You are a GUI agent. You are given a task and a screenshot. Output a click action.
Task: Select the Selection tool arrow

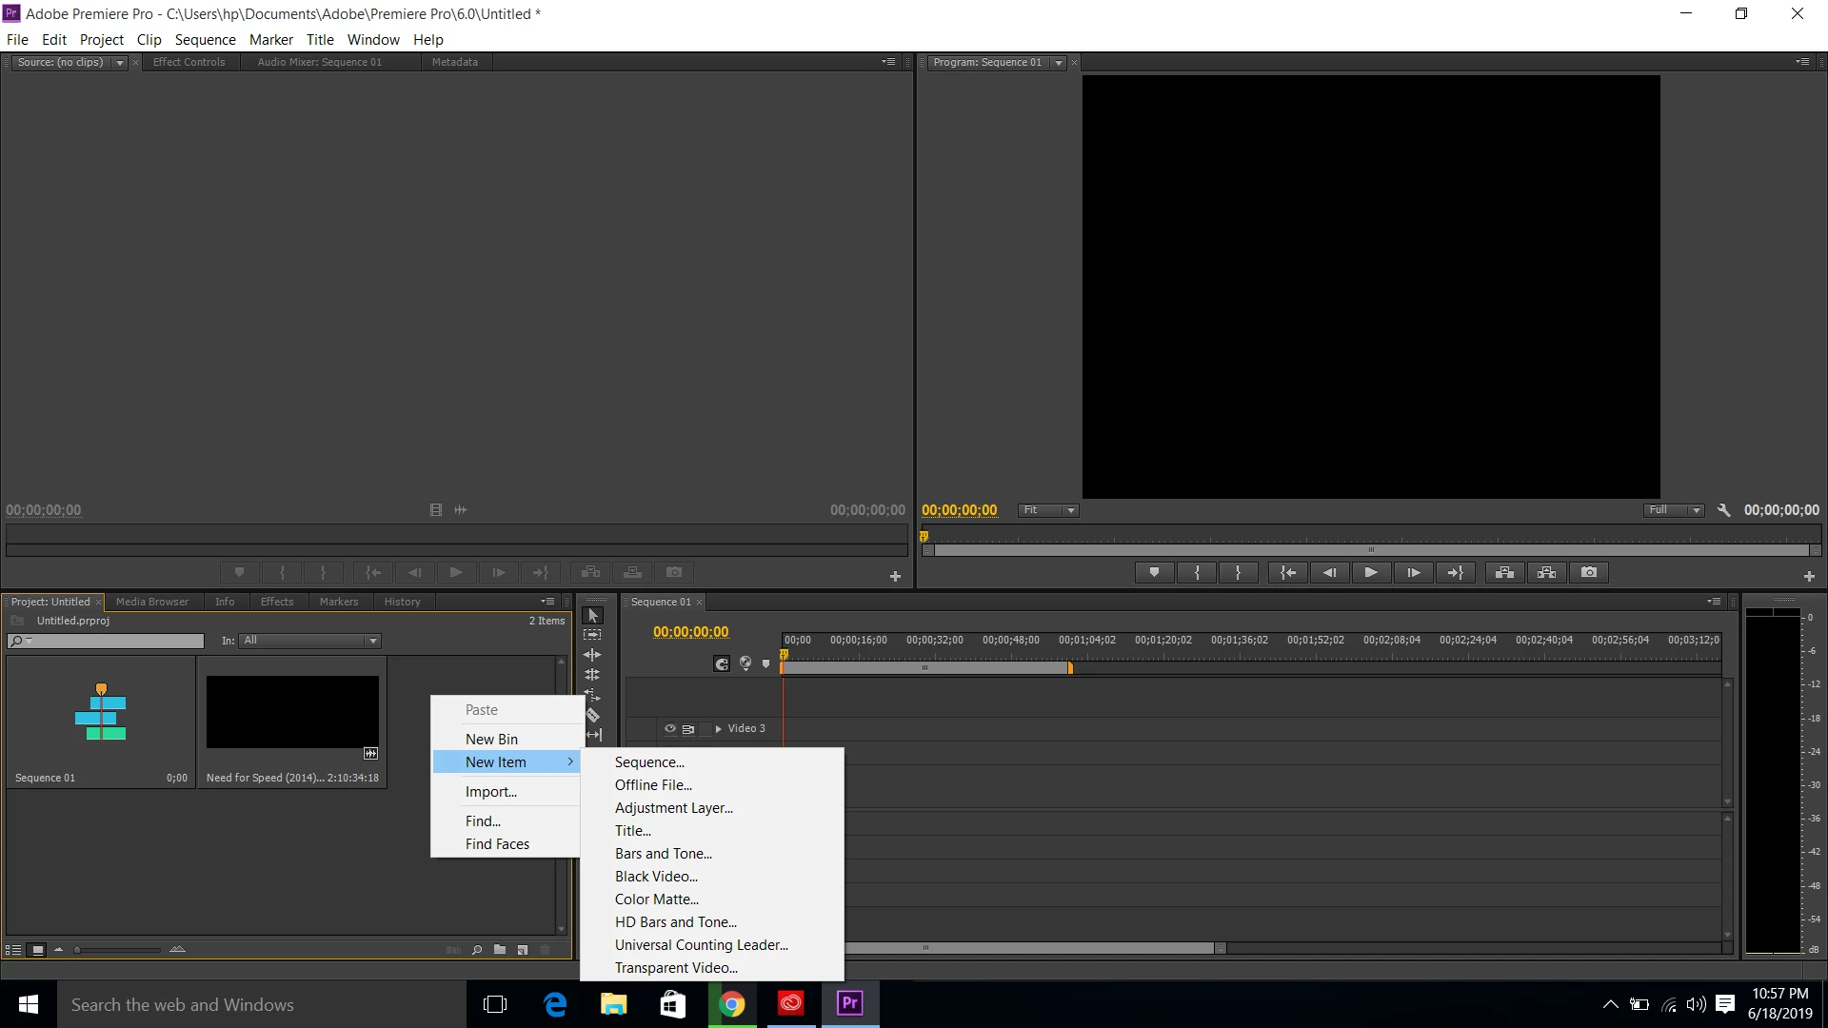point(592,616)
